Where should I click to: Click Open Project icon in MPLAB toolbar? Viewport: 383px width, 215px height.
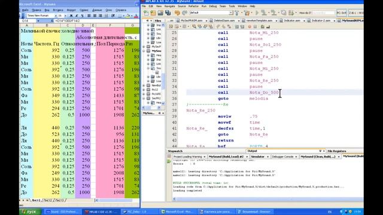tap(160, 13)
